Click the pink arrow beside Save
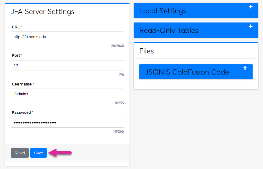Image resolution: width=263 pixels, height=169 pixels. 60,153
